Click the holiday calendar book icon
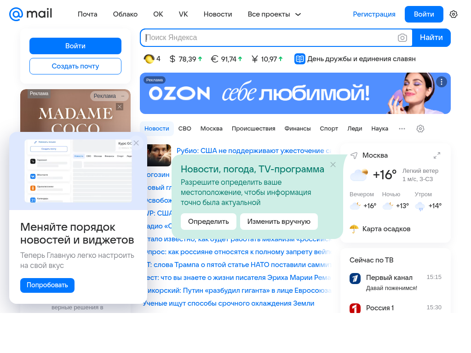The width and height of the screenshot is (471, 353). coord(299,59)
